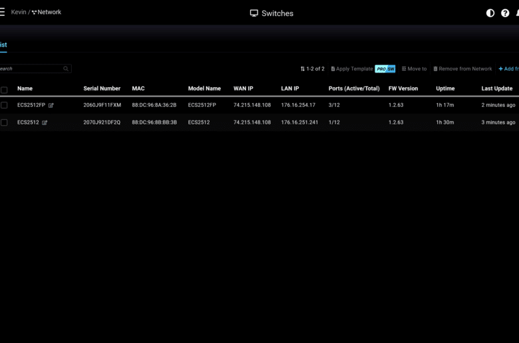Open switch named ECS2512FP
This screenshot has height=343, width=519.
click(31, 105)
